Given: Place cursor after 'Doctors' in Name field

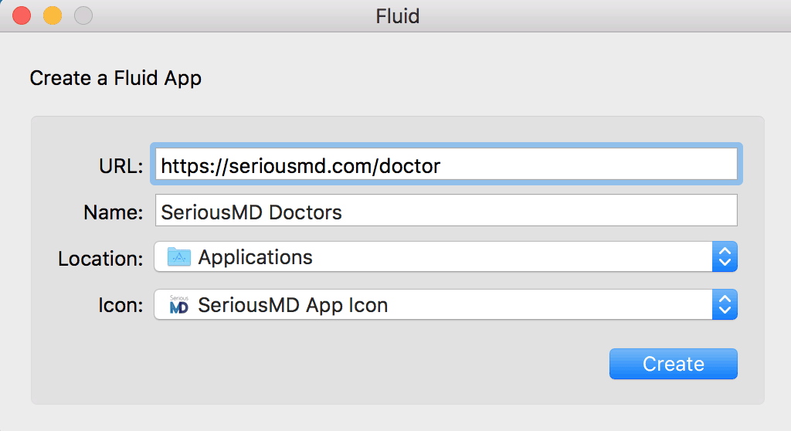Looking at the screenshot, I should (344, 212).
